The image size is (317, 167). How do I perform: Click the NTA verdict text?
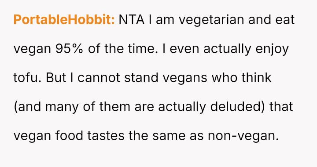(132, 20)
